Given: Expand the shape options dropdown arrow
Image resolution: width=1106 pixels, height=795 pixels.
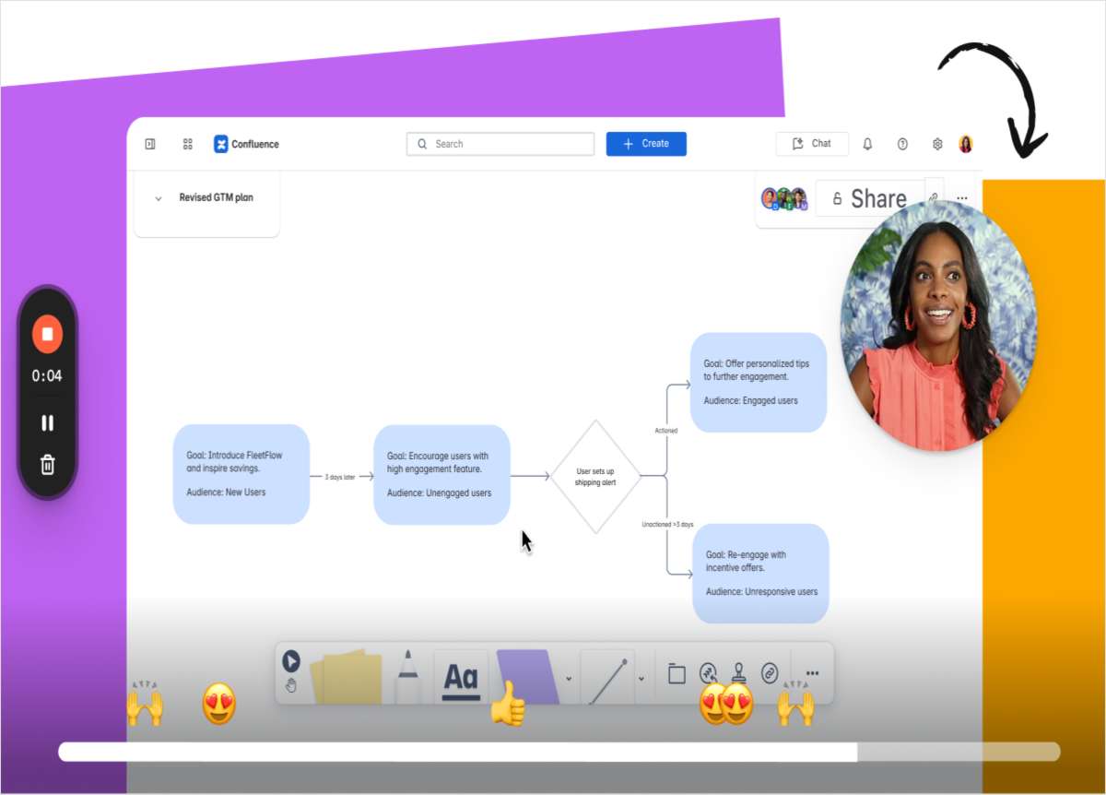Looking at the screenshot, I should pyautogui.click(x=569, y=679).
